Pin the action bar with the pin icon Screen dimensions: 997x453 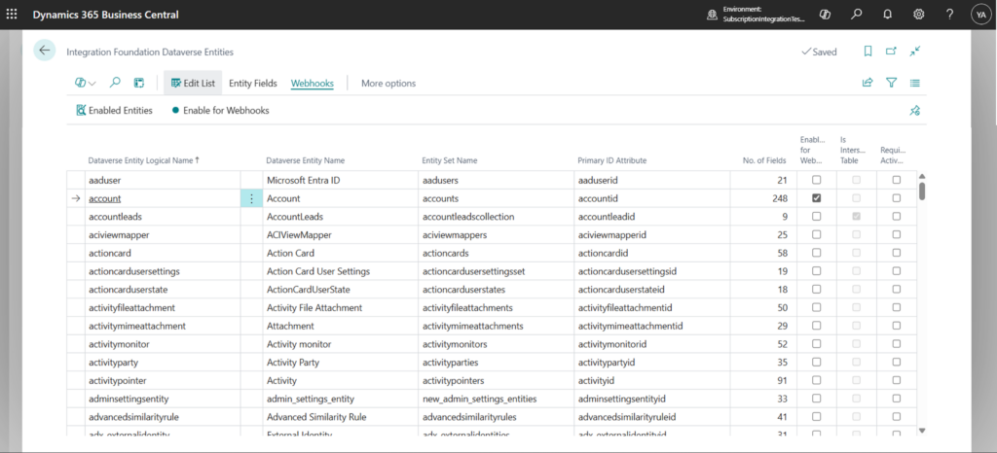coord(915,111)
